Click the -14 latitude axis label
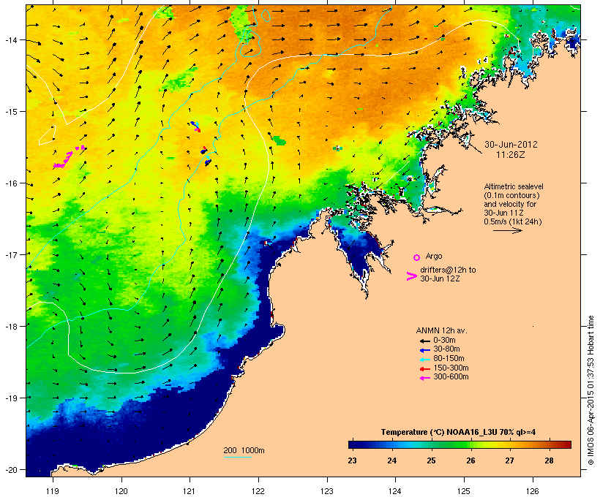Screen dimensions: 600x497 (10, 39)
